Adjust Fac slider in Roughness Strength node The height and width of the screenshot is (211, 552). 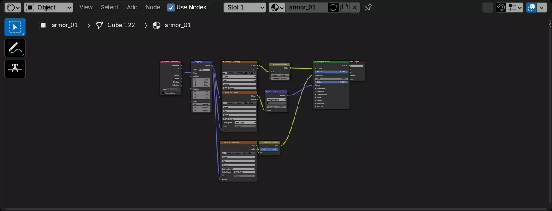269,149
